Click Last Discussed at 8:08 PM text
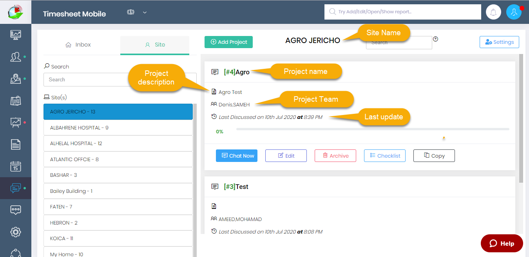This screenshot has height=257, width=529. 270,232
